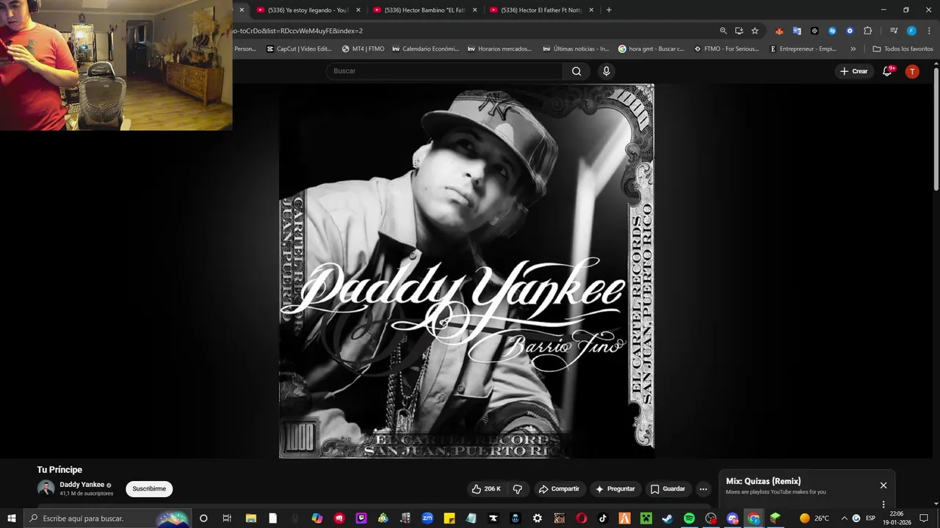Open the media control music-note button
This screenshot has height=528, width=940.
click(x=894, y=31)
